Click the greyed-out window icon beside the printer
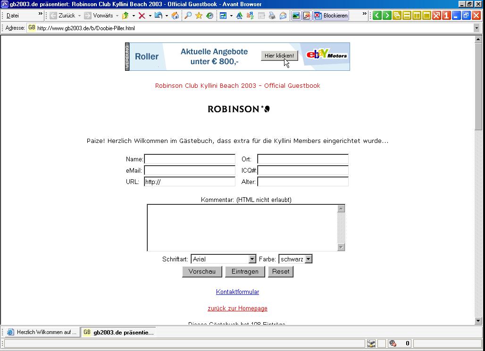Image resolution: width=485 pixels, height=351 pixels. coord(261,16)
